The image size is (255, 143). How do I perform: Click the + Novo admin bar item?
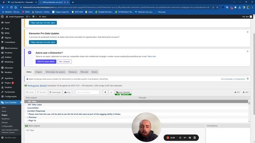[x=43, y=17]
